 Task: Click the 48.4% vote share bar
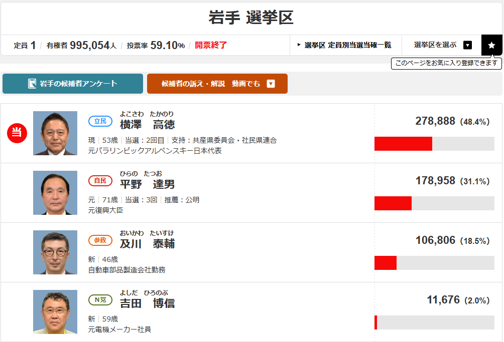[434, 144]
